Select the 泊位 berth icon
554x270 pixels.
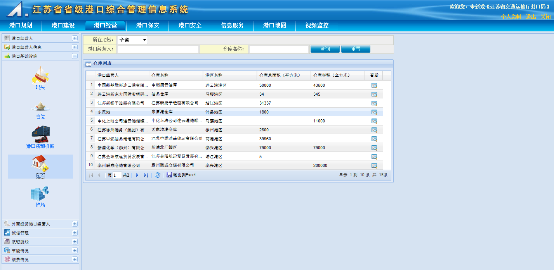coord(40,107)
